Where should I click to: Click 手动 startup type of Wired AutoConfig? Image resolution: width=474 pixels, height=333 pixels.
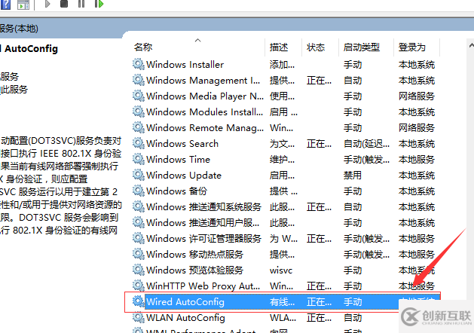tap(353, 302)
